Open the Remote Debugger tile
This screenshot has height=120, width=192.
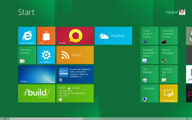(x=169, y=55)
